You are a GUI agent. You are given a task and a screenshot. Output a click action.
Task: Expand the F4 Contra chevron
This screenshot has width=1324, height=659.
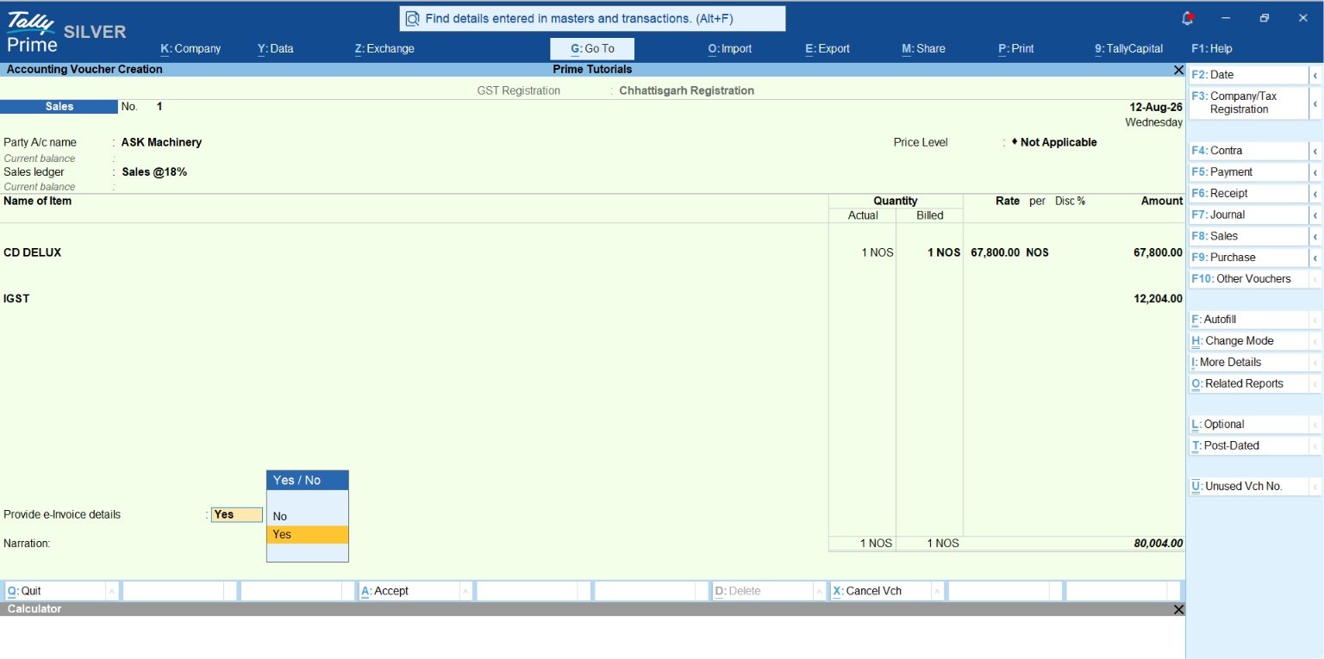(1315, 151)
